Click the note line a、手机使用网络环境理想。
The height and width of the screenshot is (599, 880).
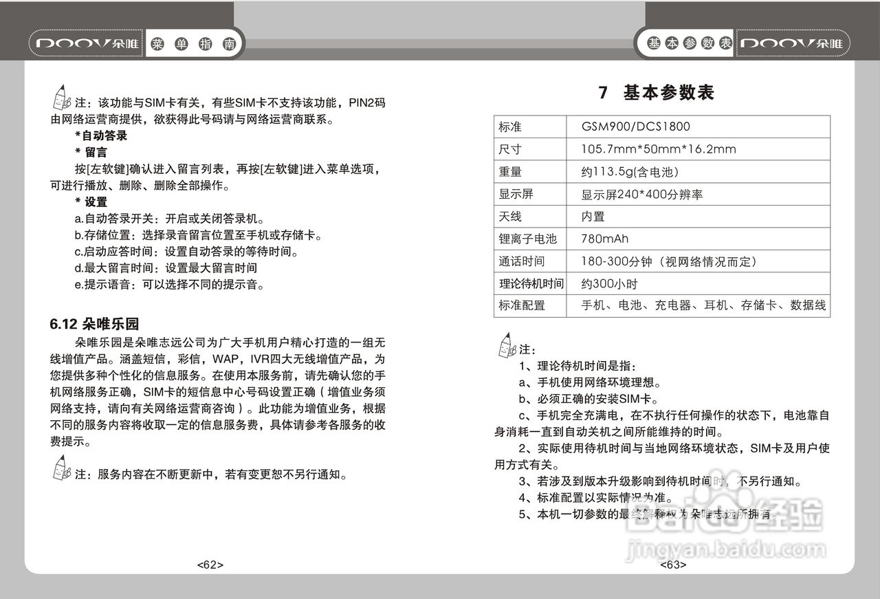pyautogui.click(x=591, y=382)
